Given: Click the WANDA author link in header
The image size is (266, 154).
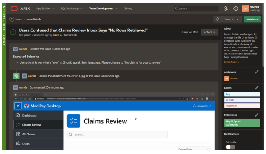Looking at the screenshot, I should (x=57, y=35).
